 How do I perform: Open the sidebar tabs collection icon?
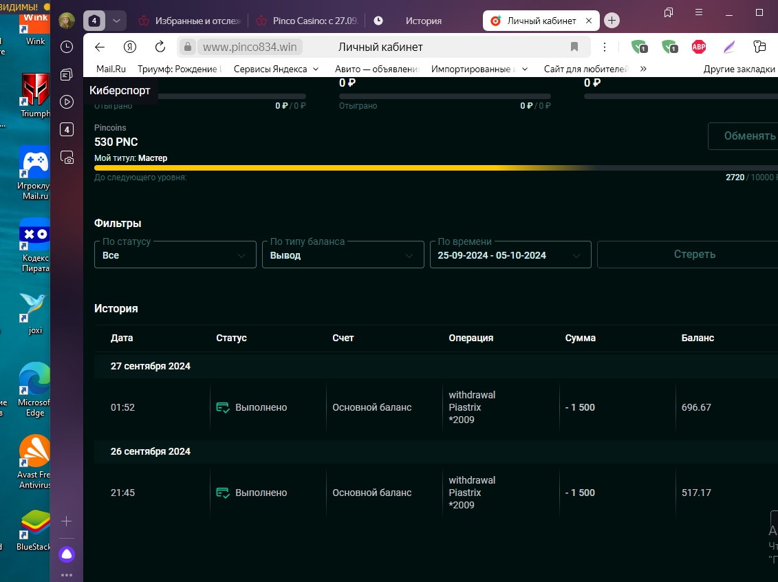[67, 74]
